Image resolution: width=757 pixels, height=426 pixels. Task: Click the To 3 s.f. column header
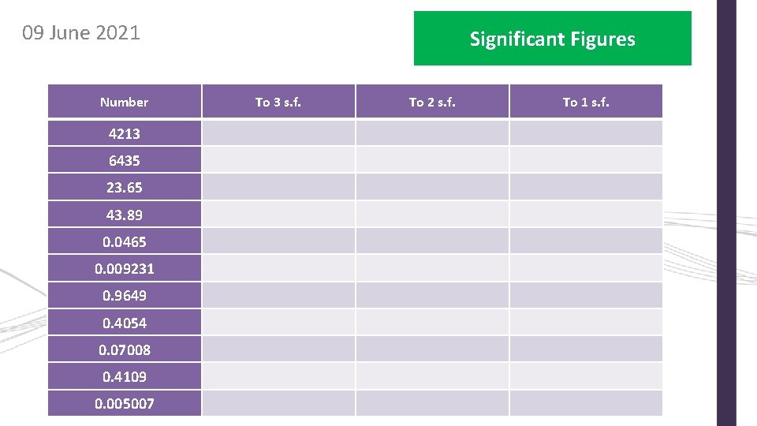(x=278, y=102)
